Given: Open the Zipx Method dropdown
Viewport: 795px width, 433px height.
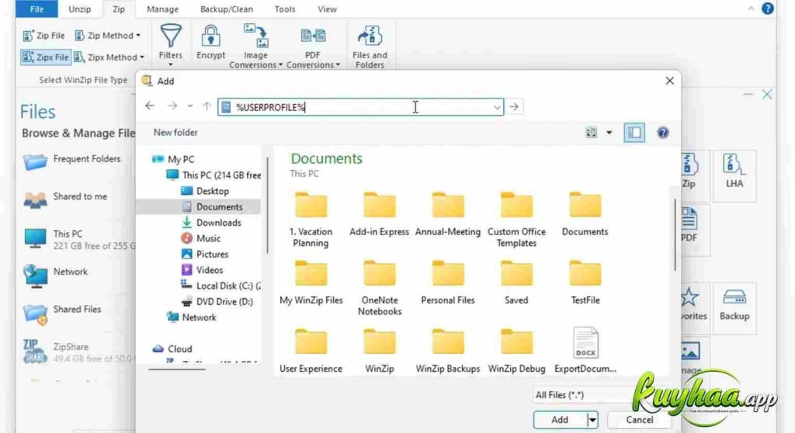Looking at the screenshot, I should coord(109,57).
